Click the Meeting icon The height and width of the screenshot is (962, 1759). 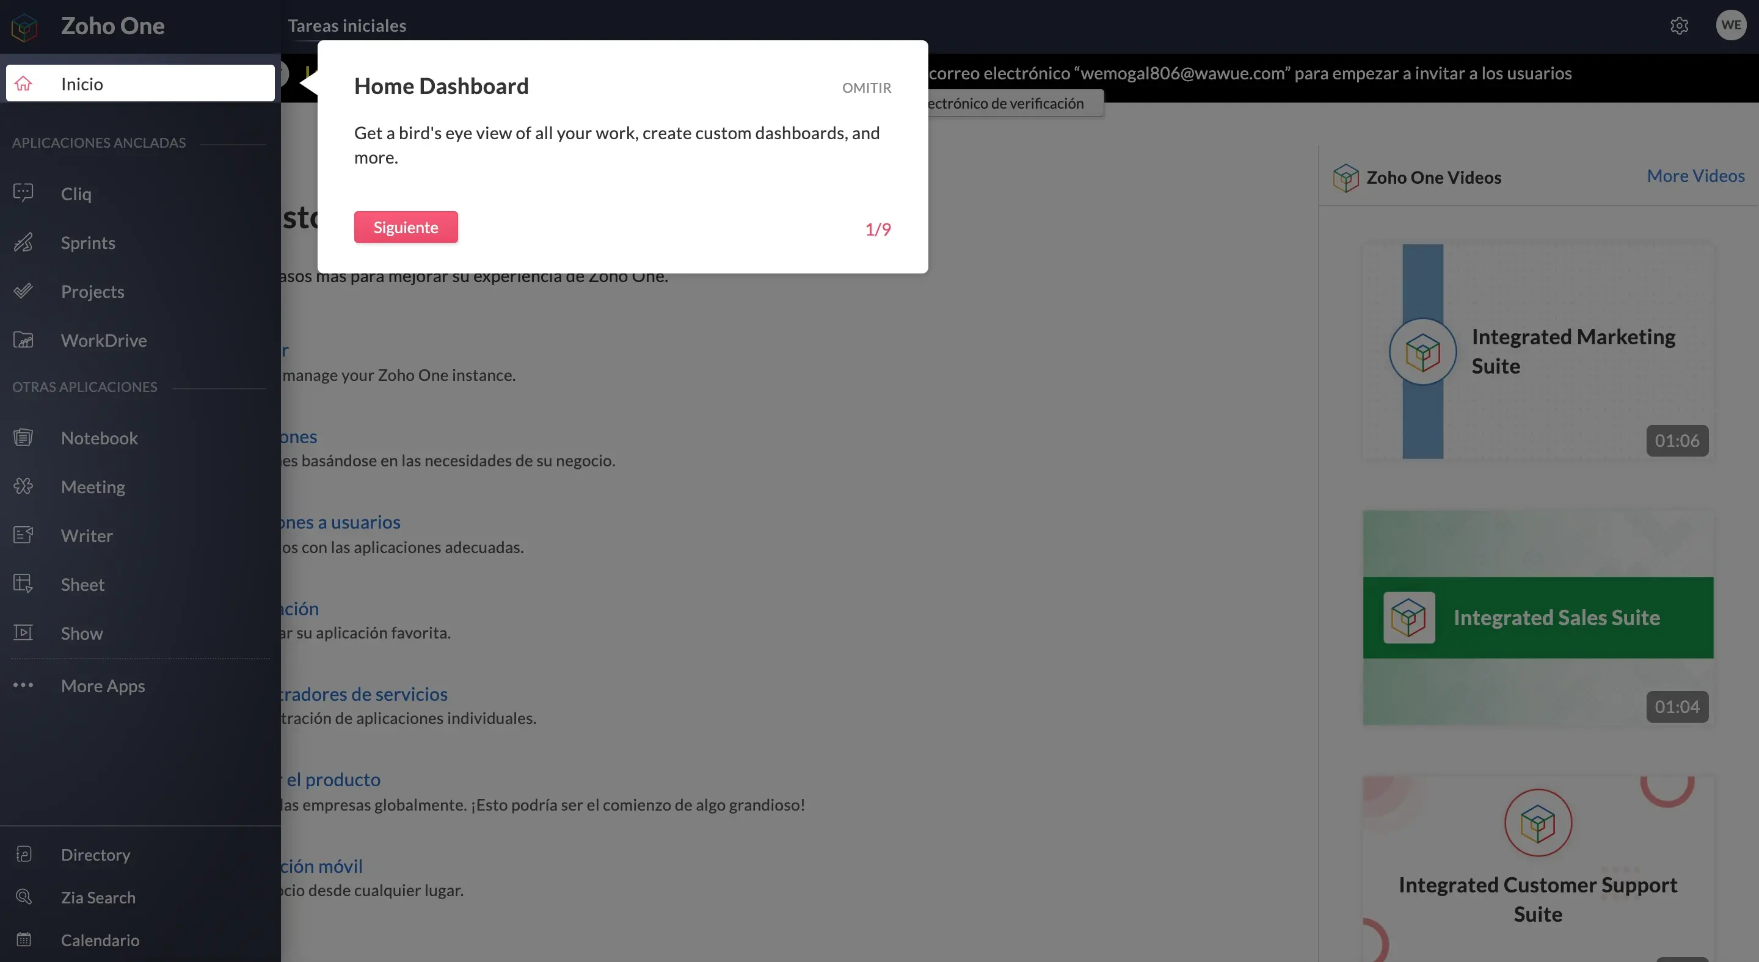[x=23, y=486]
